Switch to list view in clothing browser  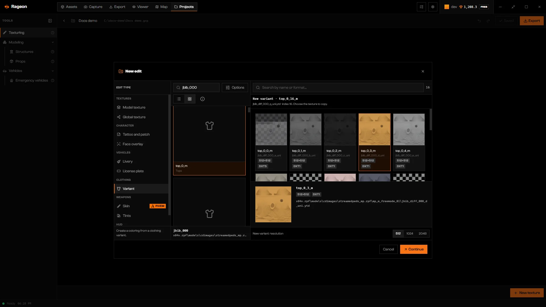179,99
